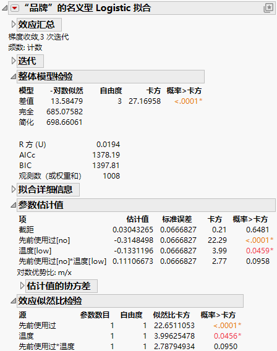Viewport: 277px width, 351px height.
Task: Expand the 迭代 section
Action: pyautogui.click(x=14, y=61)
